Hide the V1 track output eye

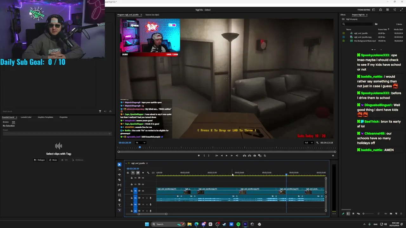[x=143, y=191]
